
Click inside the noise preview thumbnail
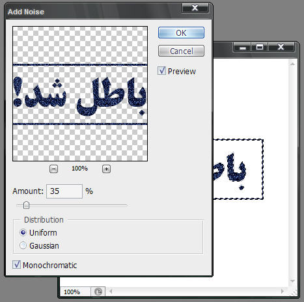(80, 94)
